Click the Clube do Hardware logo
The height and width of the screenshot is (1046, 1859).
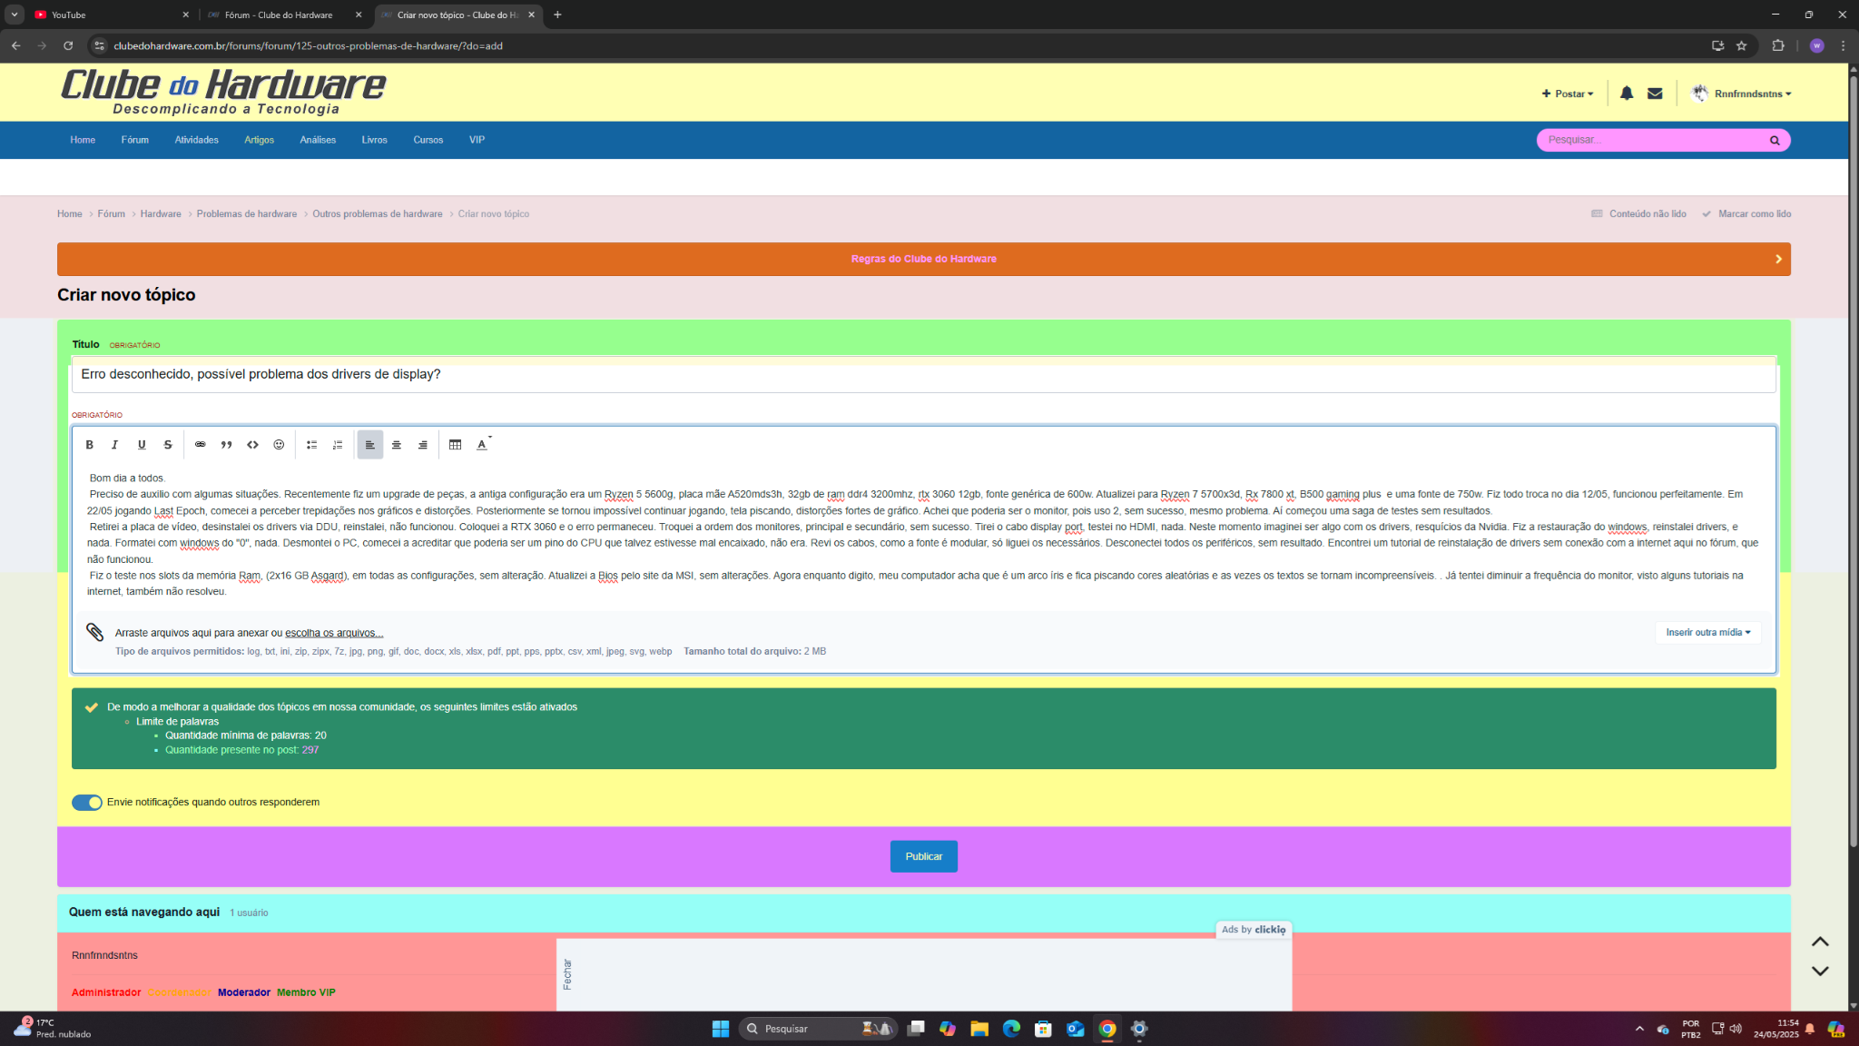pos(223,92)
